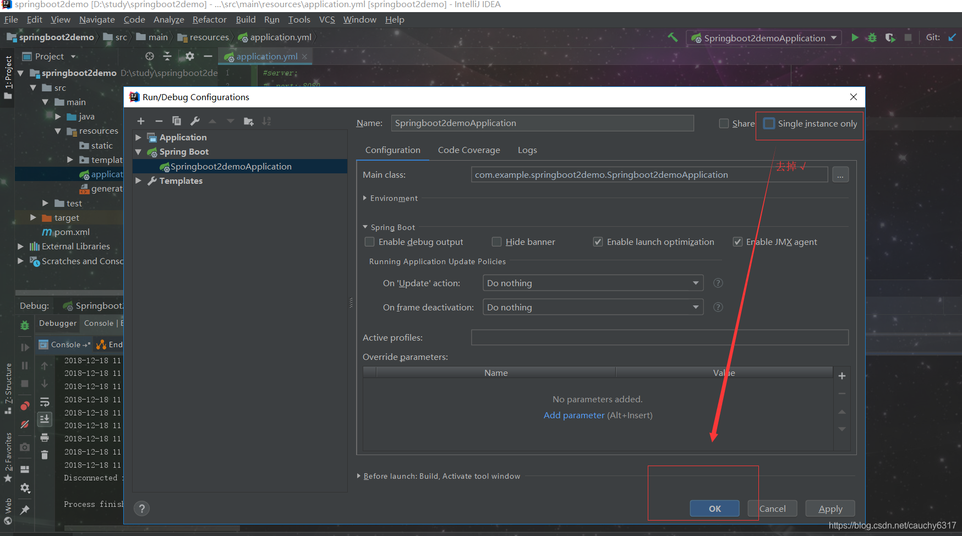Image resolution: width=962 pixels, height=536 pixels.
Task: Click the Structure side tool window
Action: 8,389
